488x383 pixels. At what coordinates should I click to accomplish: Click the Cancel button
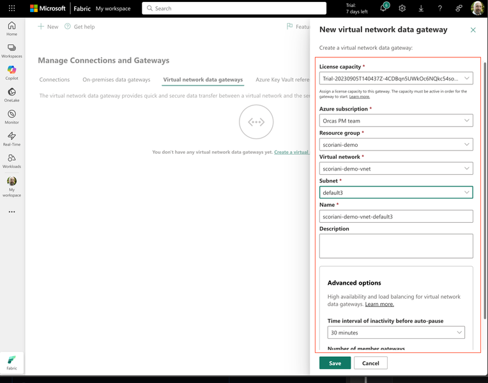[370, 363]
